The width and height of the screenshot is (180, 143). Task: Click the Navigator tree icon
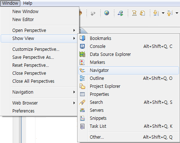click(82, 70)
